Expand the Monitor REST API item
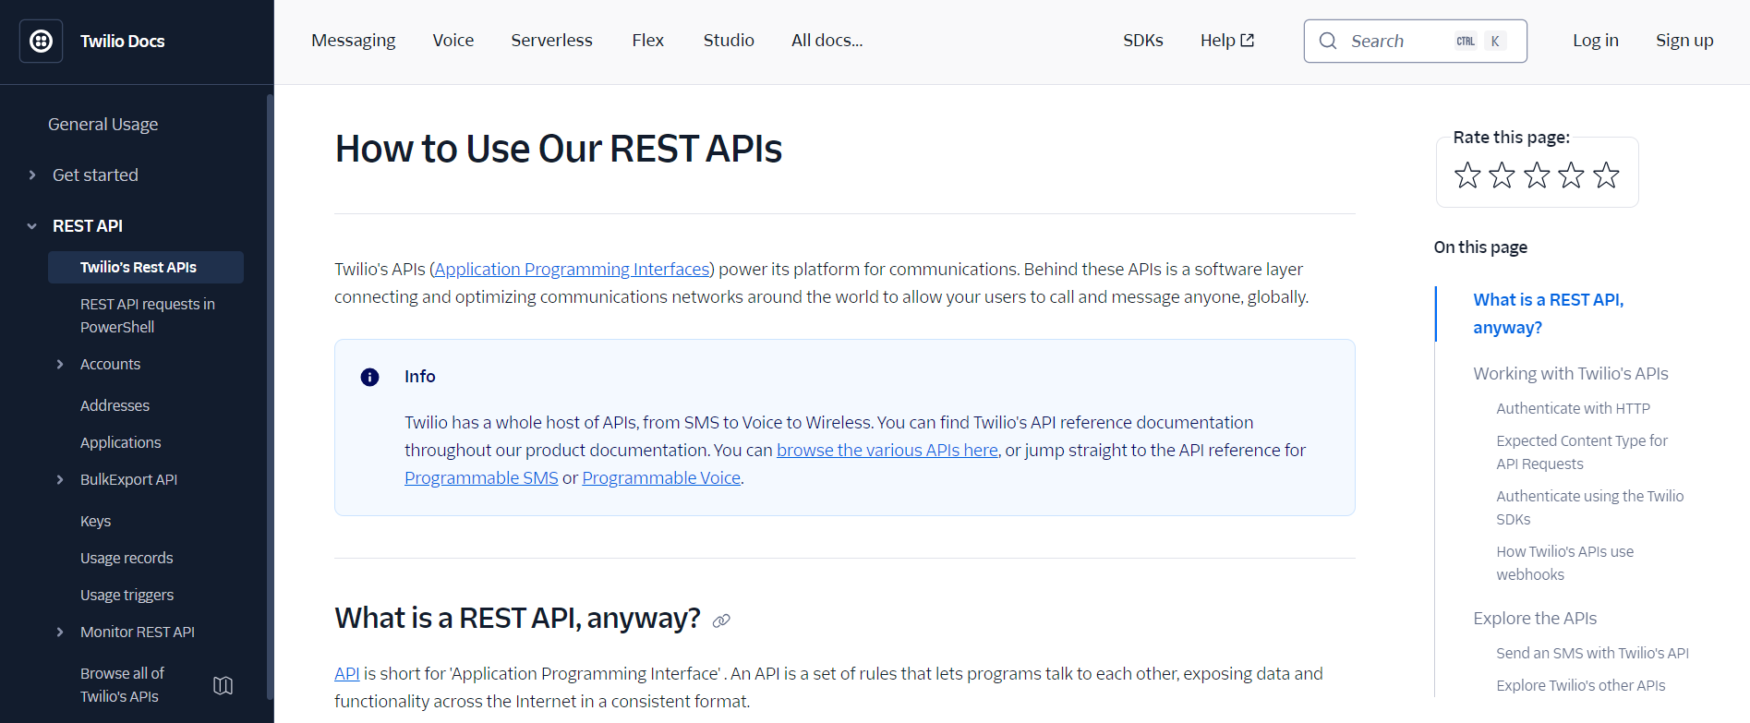 [60, 632]
